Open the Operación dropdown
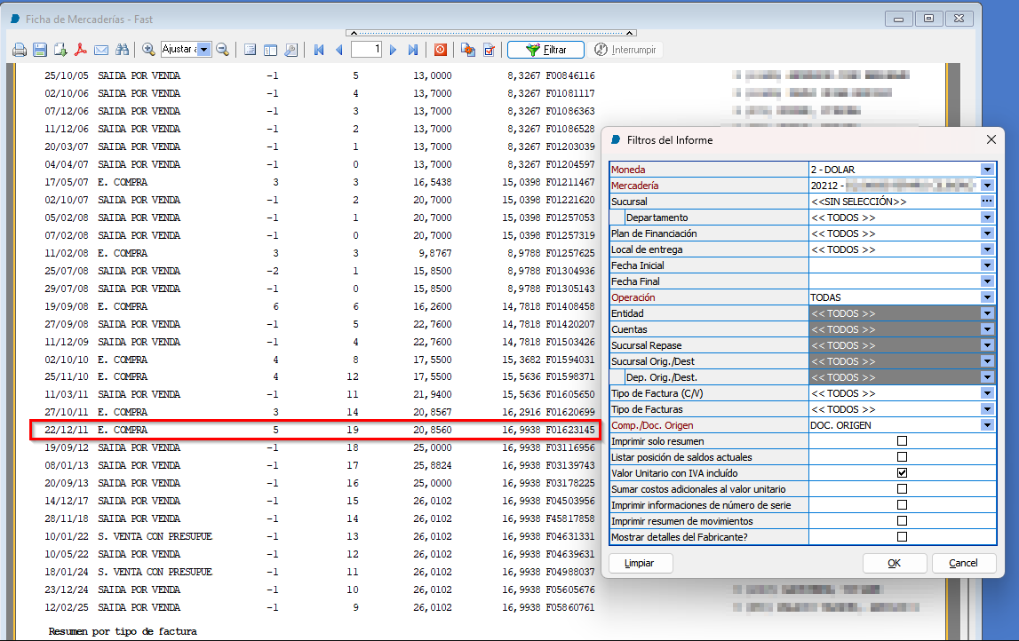Image resolution: width=1019 pixels, height=641 pixels. [987, 297]
